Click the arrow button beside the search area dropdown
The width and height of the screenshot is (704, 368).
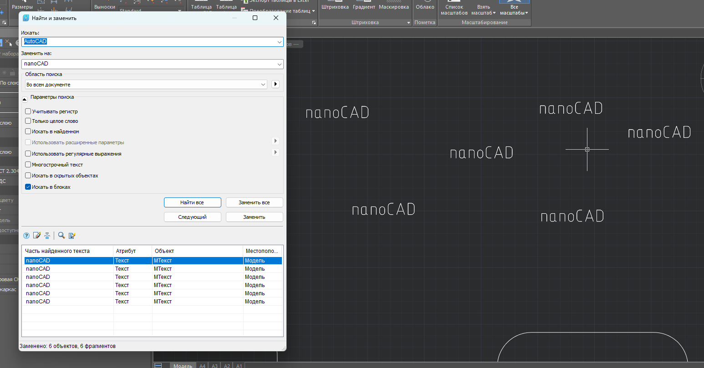(275, 84)
